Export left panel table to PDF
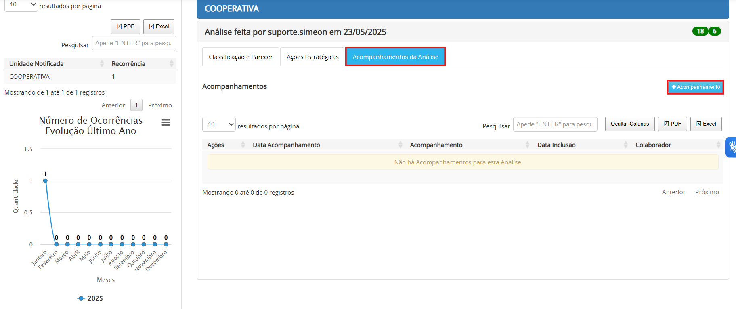The width and height of the screenshot is (736, 309). [126, 27]
